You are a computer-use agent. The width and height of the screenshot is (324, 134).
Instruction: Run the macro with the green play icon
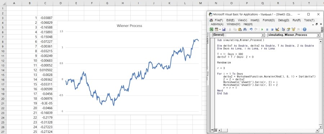click(x=262, y=30)
